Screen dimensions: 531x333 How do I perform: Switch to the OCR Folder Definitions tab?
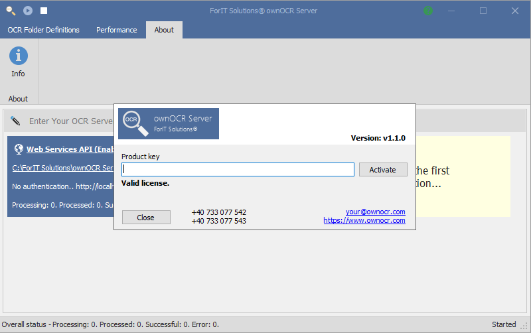tap(43, 30)
